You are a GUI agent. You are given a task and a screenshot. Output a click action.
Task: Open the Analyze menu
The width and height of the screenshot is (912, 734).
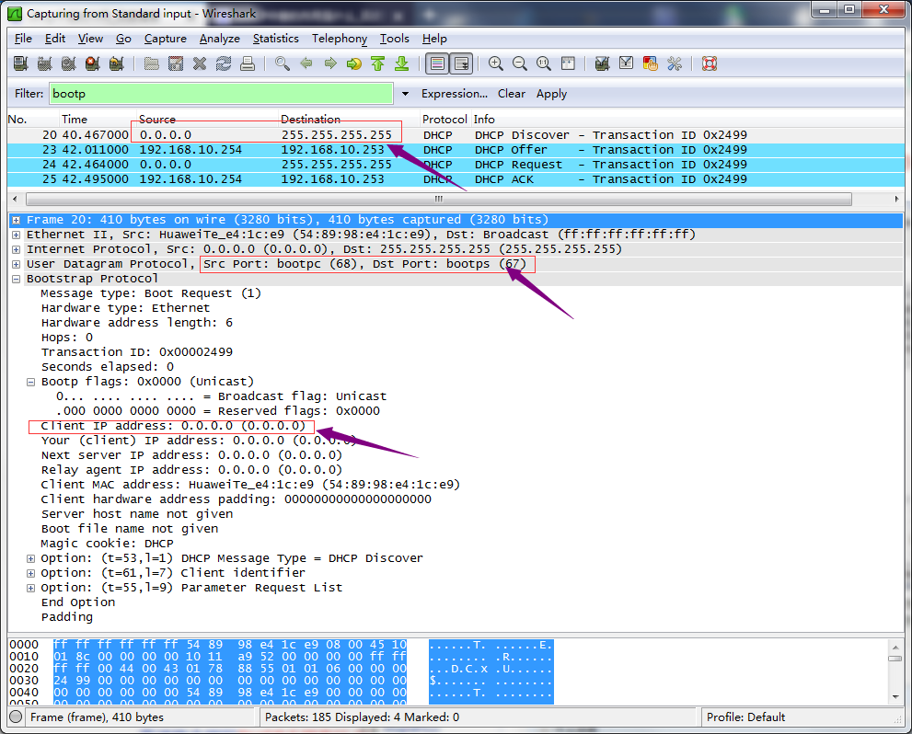[219, 39]
